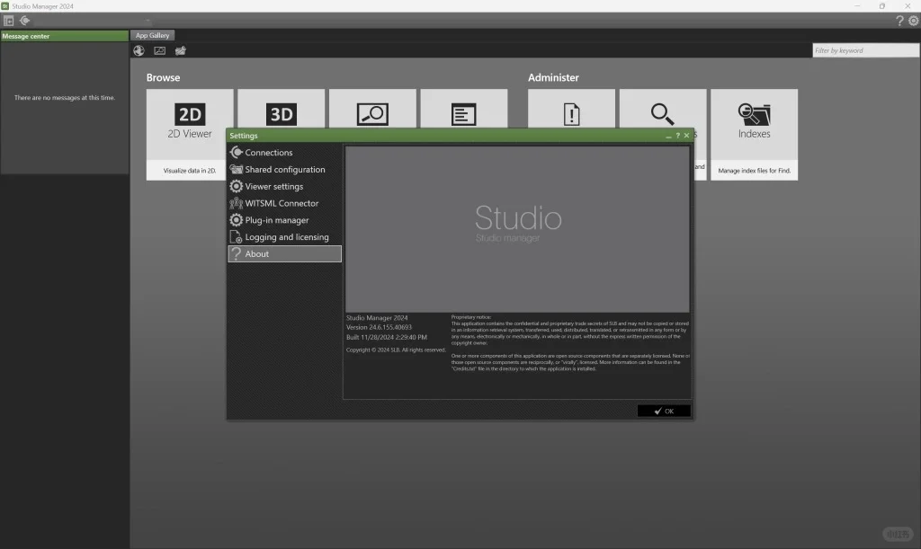The height and width of the screenshot is (549, 921).
Task: Click the globe icon in App Gallery toolbar
Action: [x=139, y=50]
